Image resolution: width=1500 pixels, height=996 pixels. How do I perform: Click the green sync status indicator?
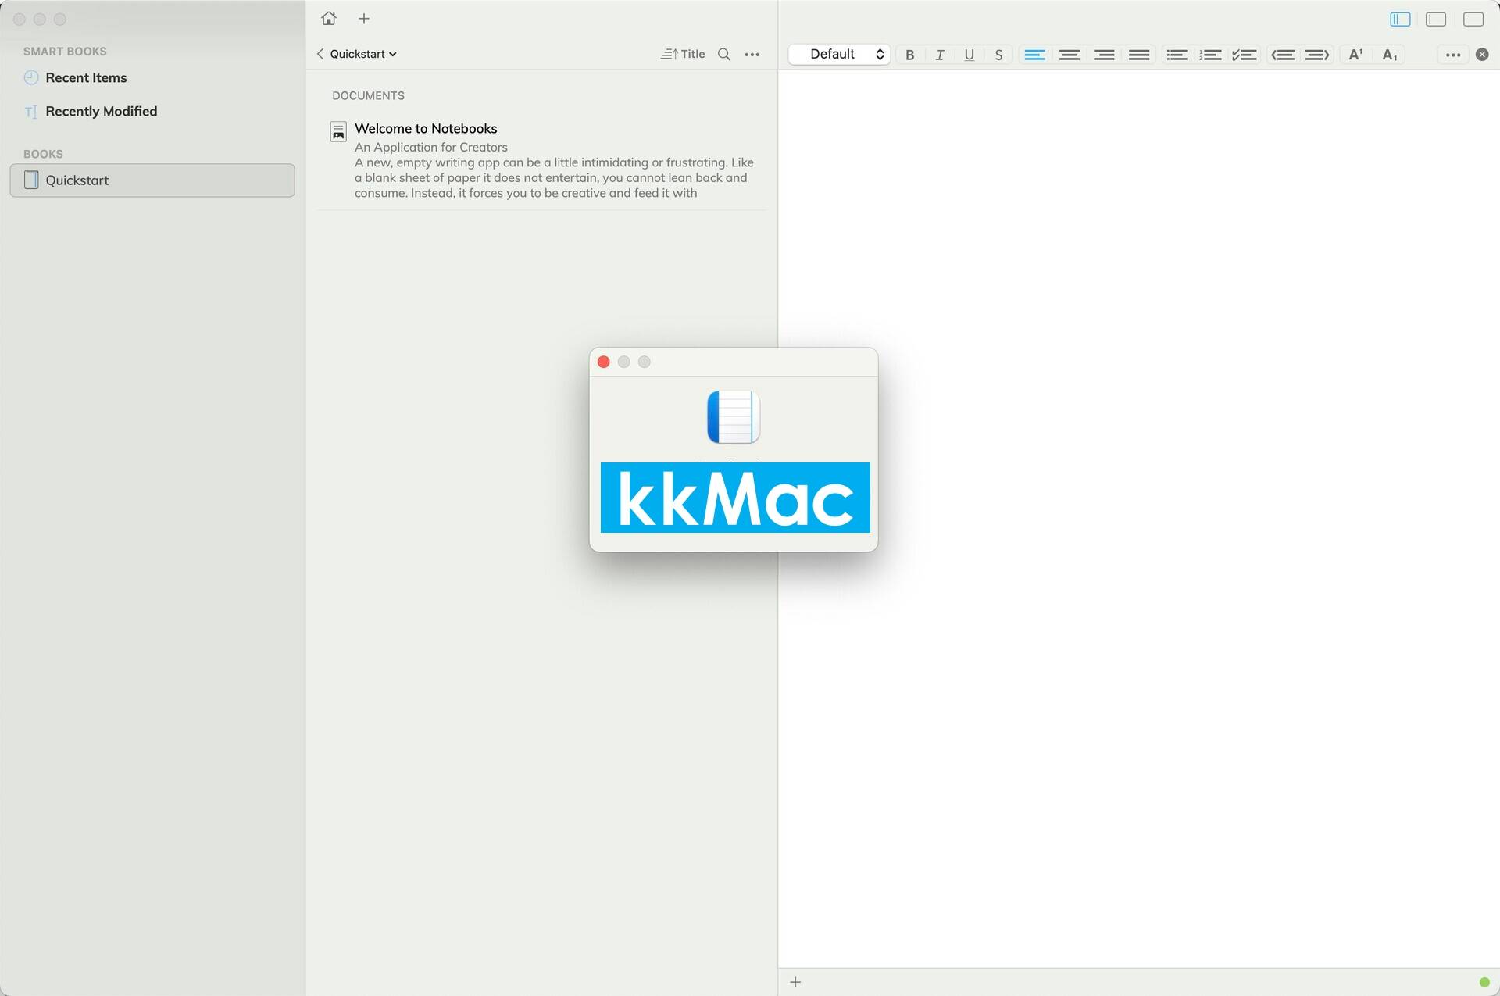(1484, 982)
